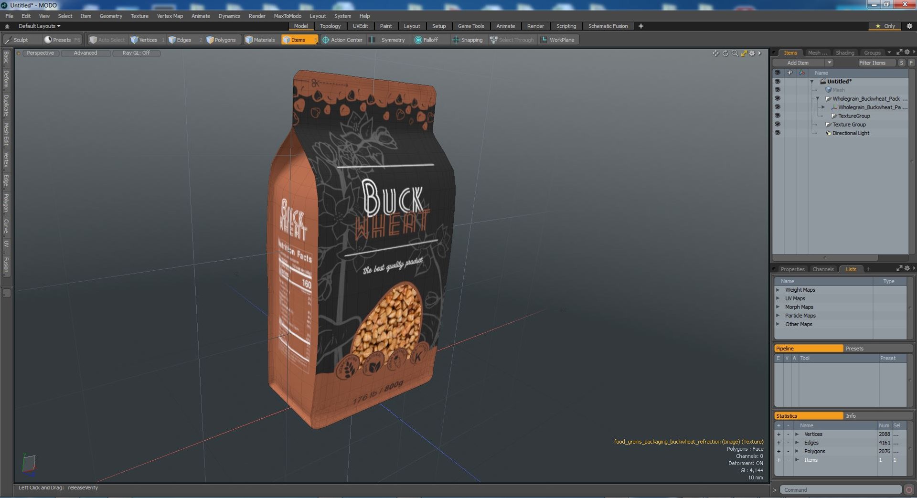This screenshot has height=498, width=917.
Task: Switch to the UVEdit layout tab
Action: click(x=360, y=26)
